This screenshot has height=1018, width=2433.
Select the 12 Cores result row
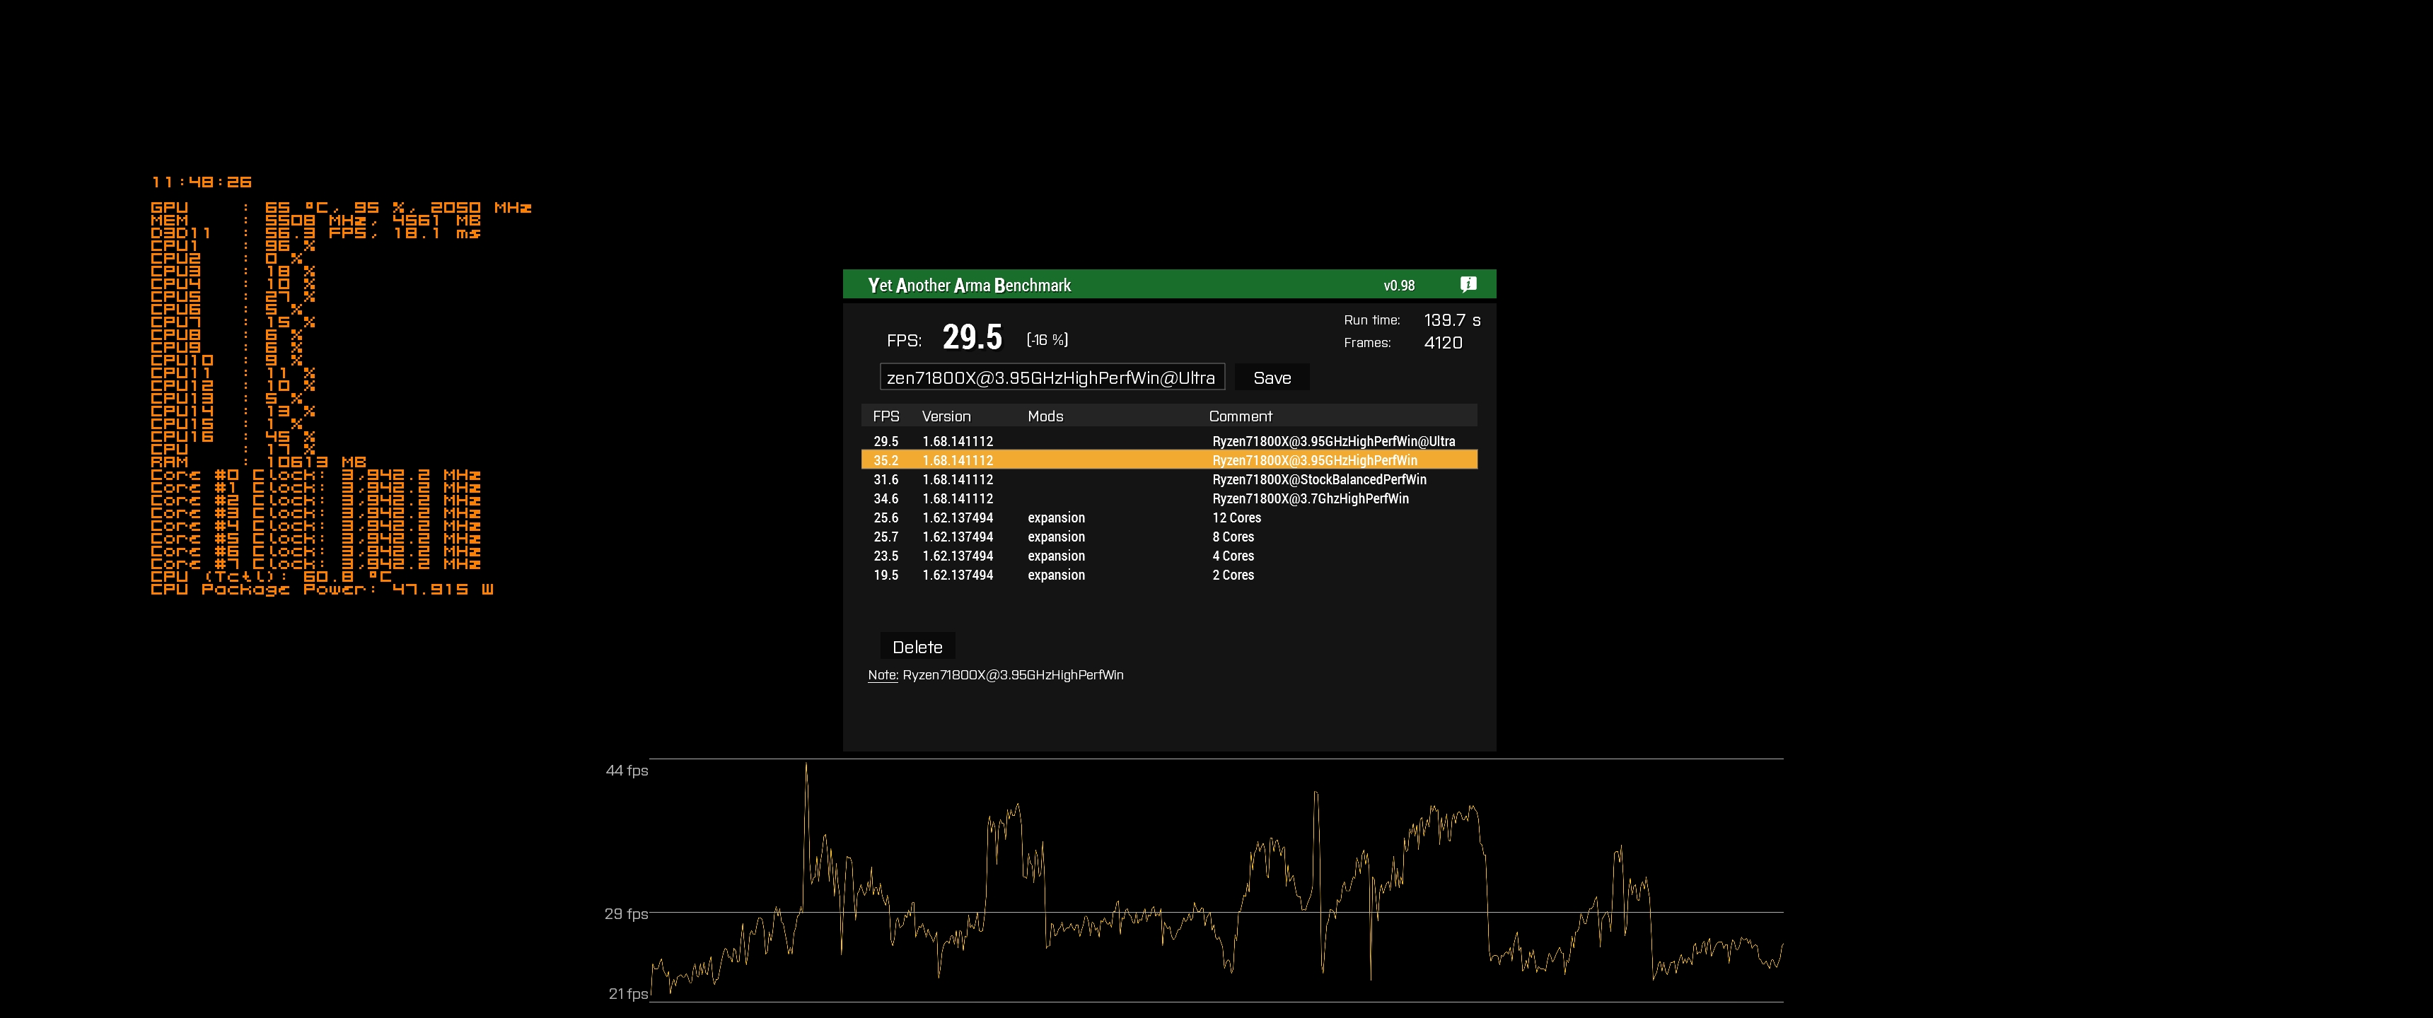point(1168,517)
